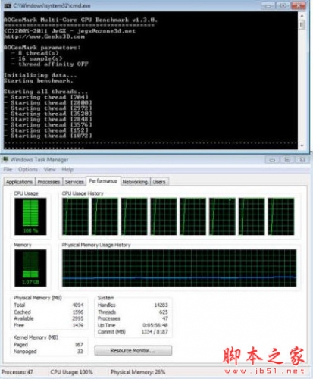Screen dimensions: 313x379
Task: Switch to the Applications tab
Action: point(19,182)
